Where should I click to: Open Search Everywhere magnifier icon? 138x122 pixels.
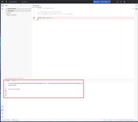(x=121, y=2)
